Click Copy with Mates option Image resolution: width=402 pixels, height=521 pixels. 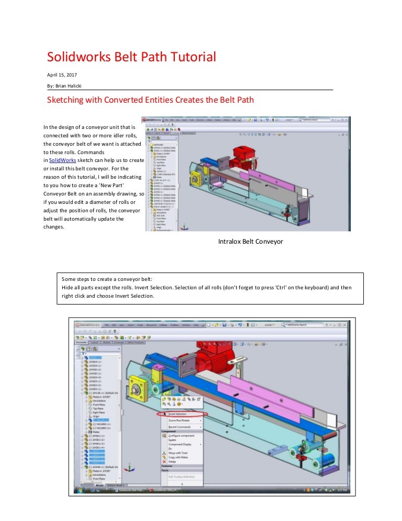click(178, 457)
